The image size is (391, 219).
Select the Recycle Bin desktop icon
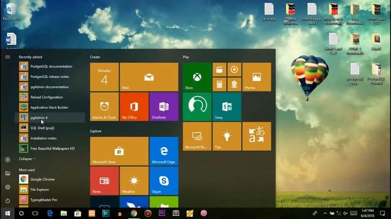point(10,12)
